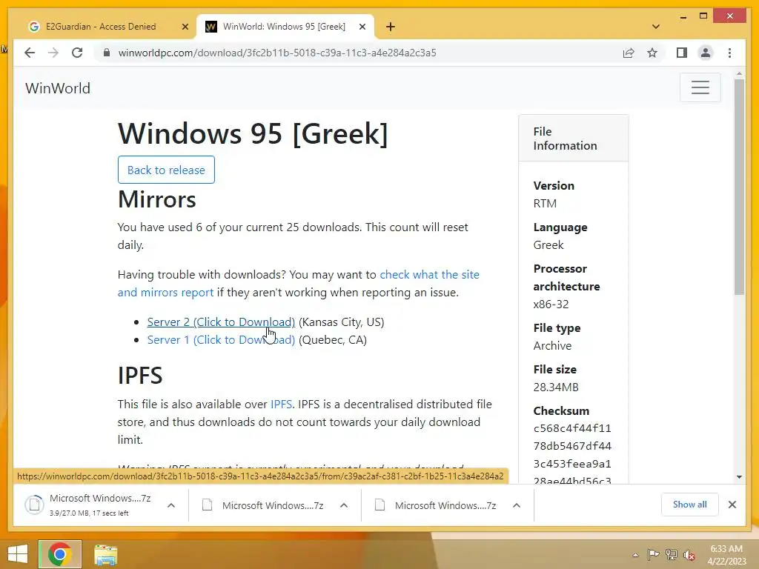Select the WinWorld: Windows 95 [Greek] tab
This screenshot has width=759, height=569.
(x=284, y=27)
